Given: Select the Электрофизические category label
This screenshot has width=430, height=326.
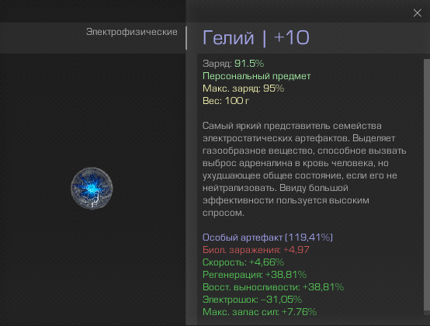Looking at the screenshot, I should (x=132, y=32).
